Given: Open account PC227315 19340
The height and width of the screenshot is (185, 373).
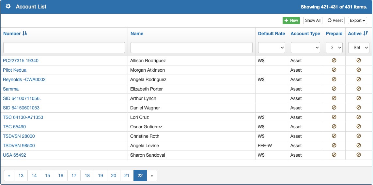Looking at the screenshot, I should 21,61.
